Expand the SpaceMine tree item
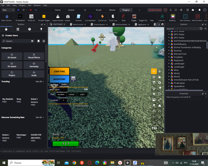Screen dimensions: 208x166 169,86
